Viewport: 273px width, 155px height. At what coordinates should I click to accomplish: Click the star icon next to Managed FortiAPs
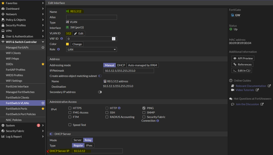pyautogui.click(x=43, y=48)
